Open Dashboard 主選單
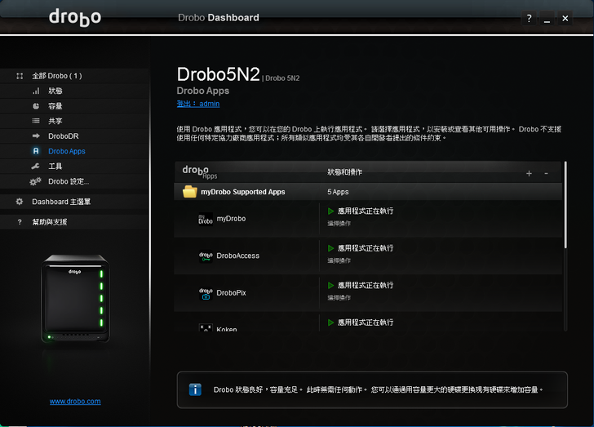The image size is (594, 427). tap(61, 202)
